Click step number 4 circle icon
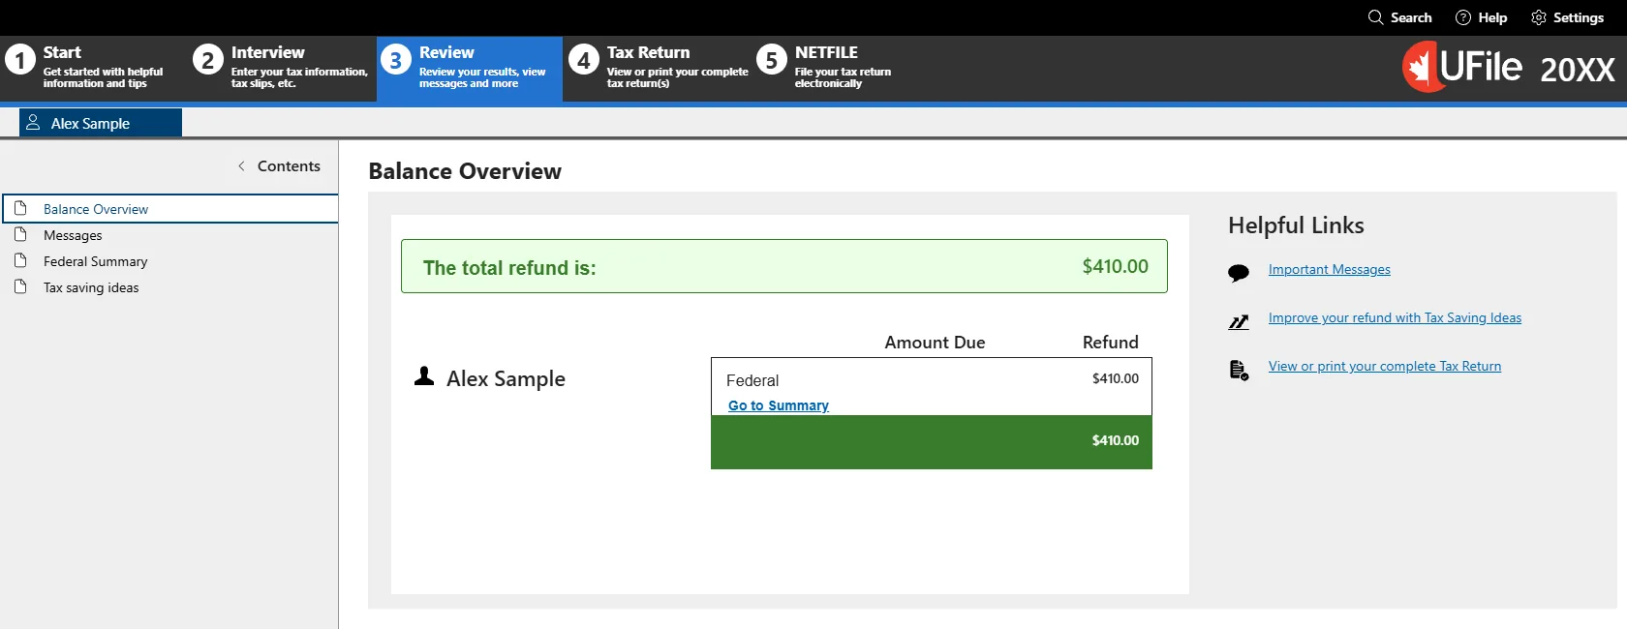The height and width of the screenshot is (629, 1627). 583,61
